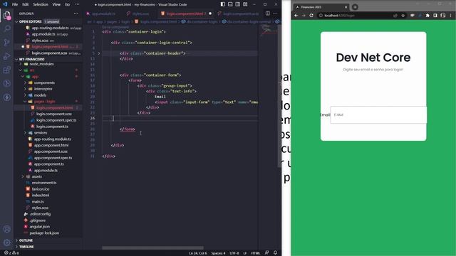Click the E-Mail input field in browser
456x256 pixels.
click(378, 115)
